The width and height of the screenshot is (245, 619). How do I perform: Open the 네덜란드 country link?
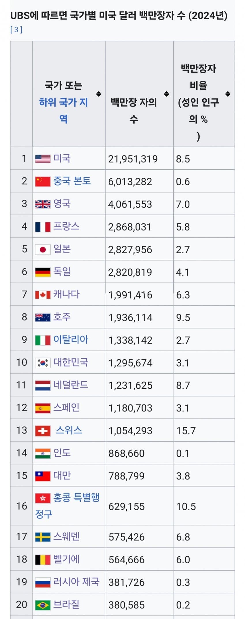pos(71,385)
